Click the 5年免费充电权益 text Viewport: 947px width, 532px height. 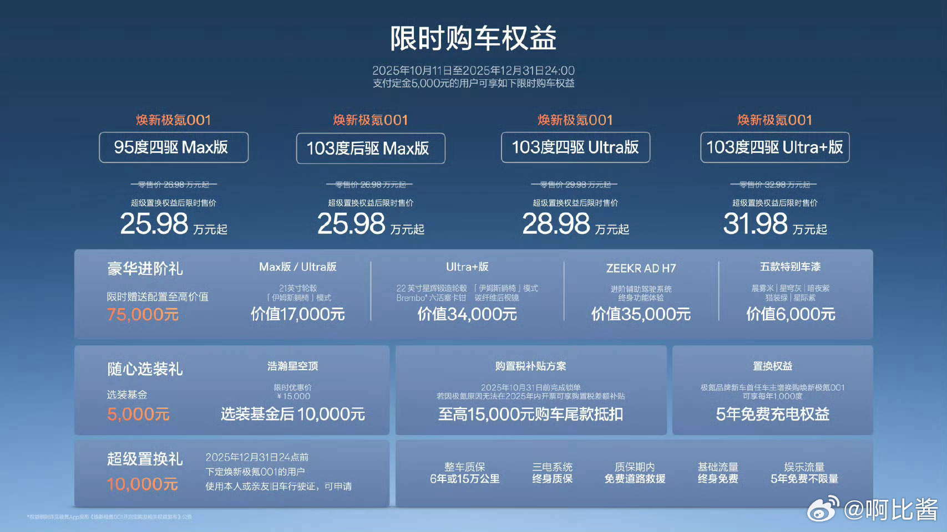(x=773, y=414)
